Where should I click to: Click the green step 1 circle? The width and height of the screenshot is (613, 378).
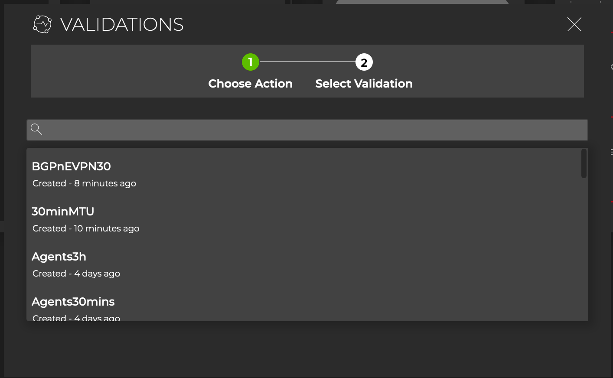[x=251, y=62]
